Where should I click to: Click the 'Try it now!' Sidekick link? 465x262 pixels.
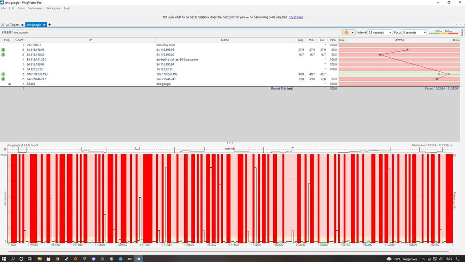(x=295, y=17)
